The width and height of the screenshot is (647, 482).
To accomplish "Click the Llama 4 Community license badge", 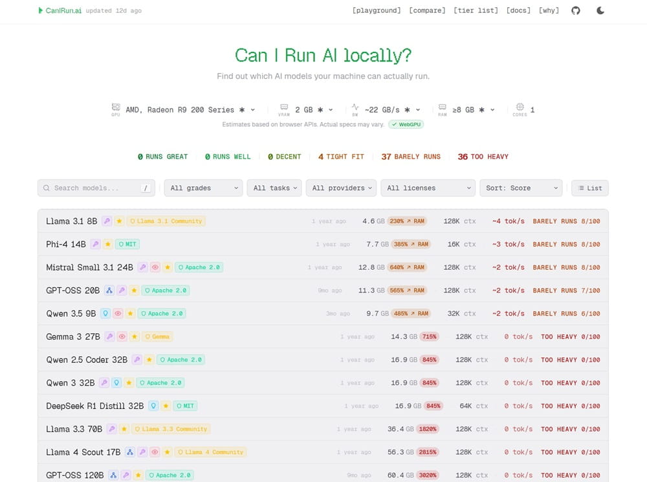I will [x=210, y=452].
